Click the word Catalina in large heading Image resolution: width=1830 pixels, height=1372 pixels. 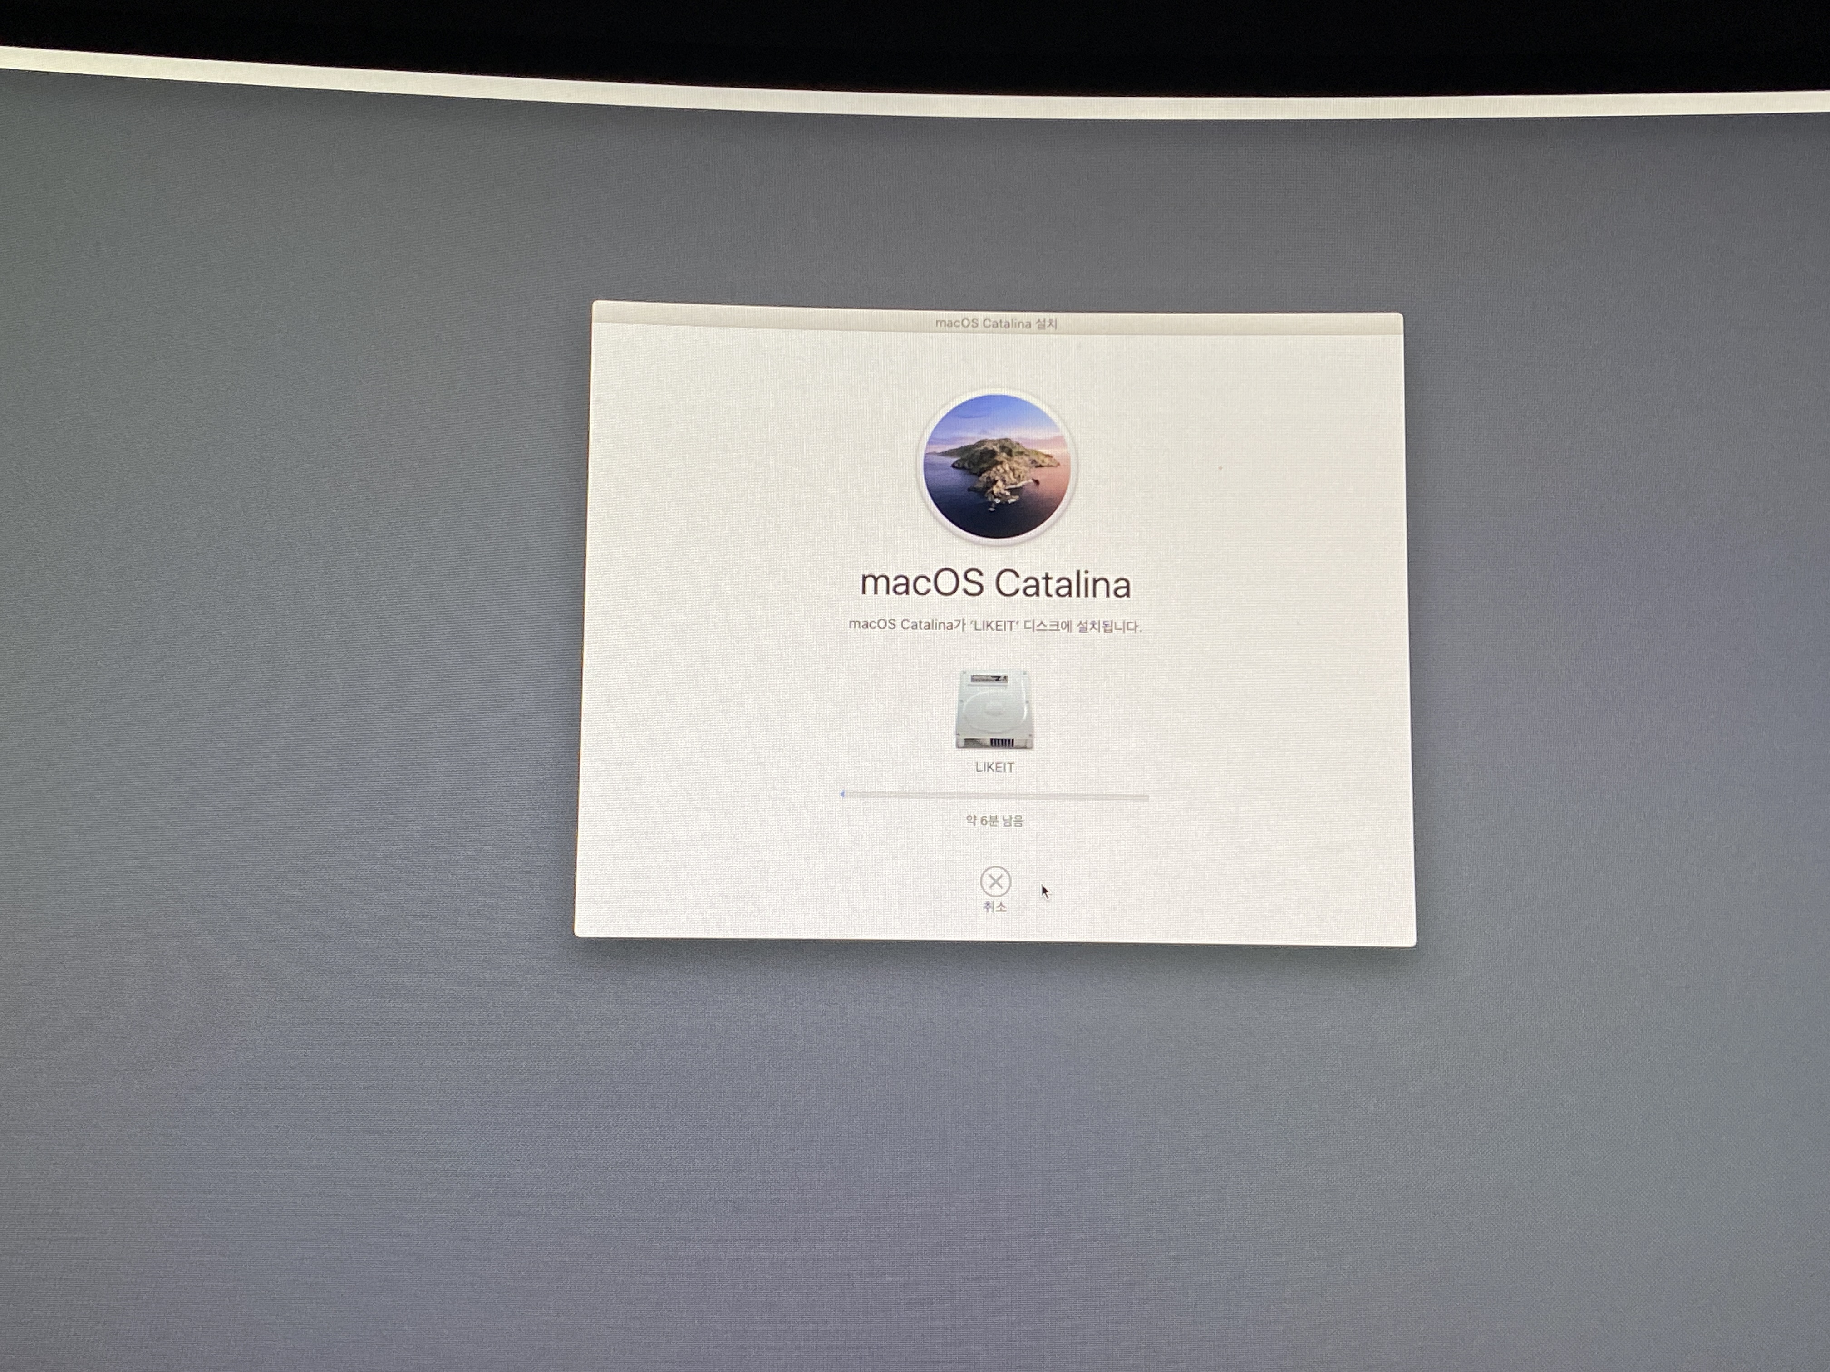tap(1062, 584)
